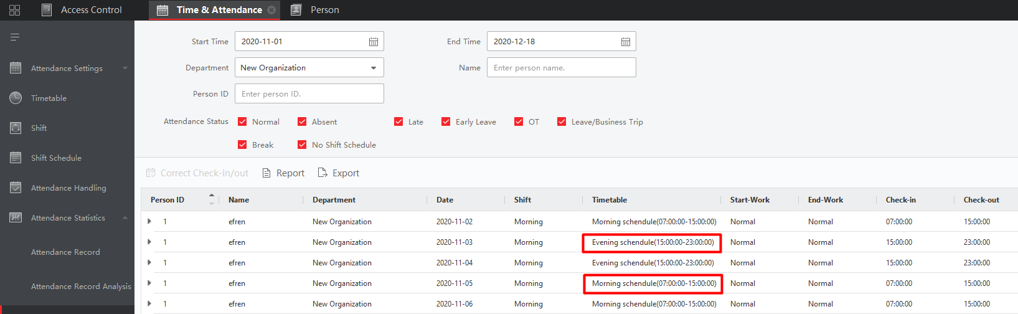Image resolution: width=1018 pixels, height=314 pixels.
Task: Click Correct Check-in/out button
Action: (197, 173)
